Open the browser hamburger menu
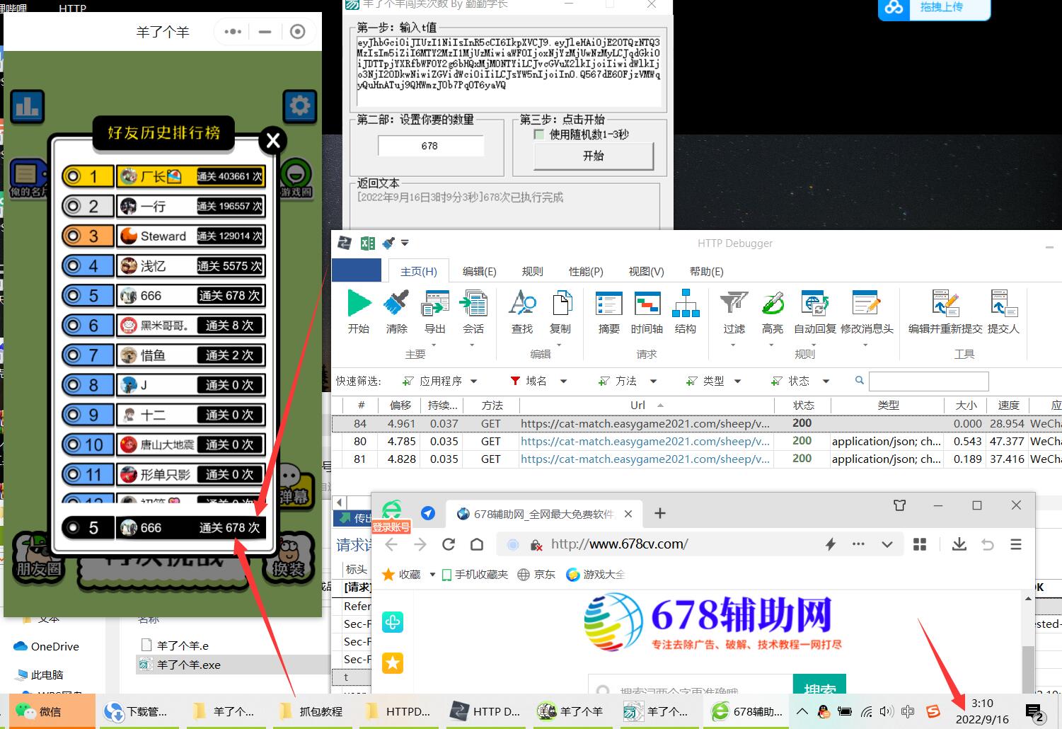Screen dimensions: 1062x729 pyautogui.click(x=1016, y=544)
